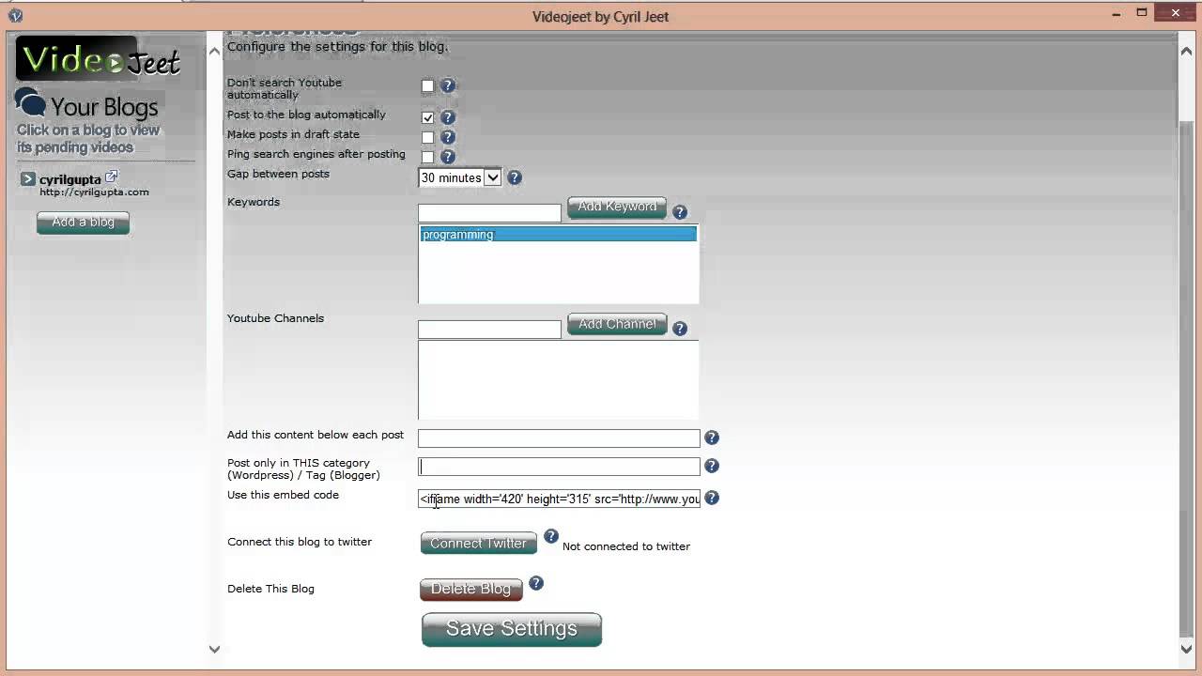Click the Your Blogs chat bubbles icon
The image size is (1202, 676).
[30, 103]
